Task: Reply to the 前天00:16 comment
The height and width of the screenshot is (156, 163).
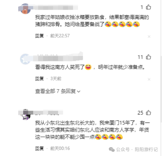Action: pyautogui.click(x=39, y=148)
